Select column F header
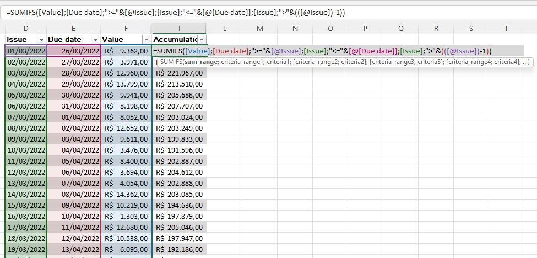The width and height of the screenshot is (537, 258). tap(126, 29)
